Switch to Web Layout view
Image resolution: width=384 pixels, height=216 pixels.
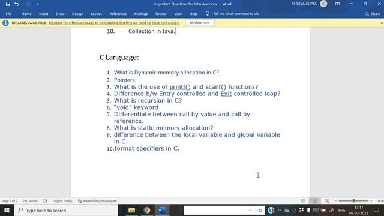point(327,201)
